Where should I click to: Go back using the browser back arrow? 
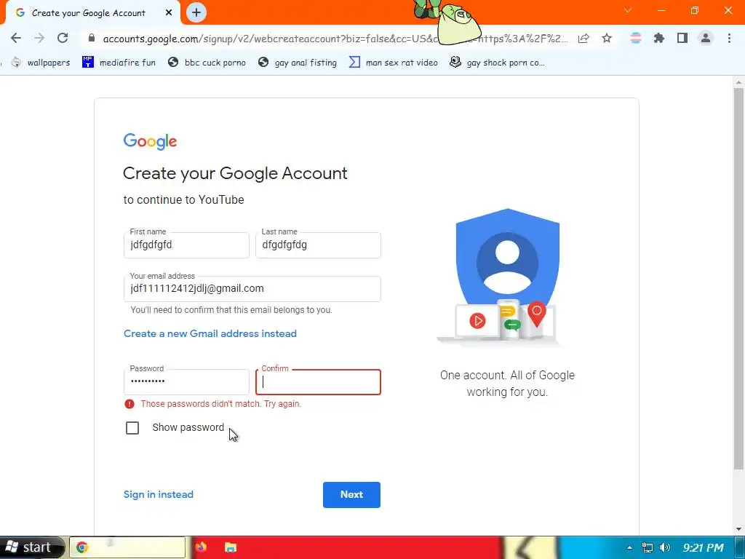click(x=16, y=38)
